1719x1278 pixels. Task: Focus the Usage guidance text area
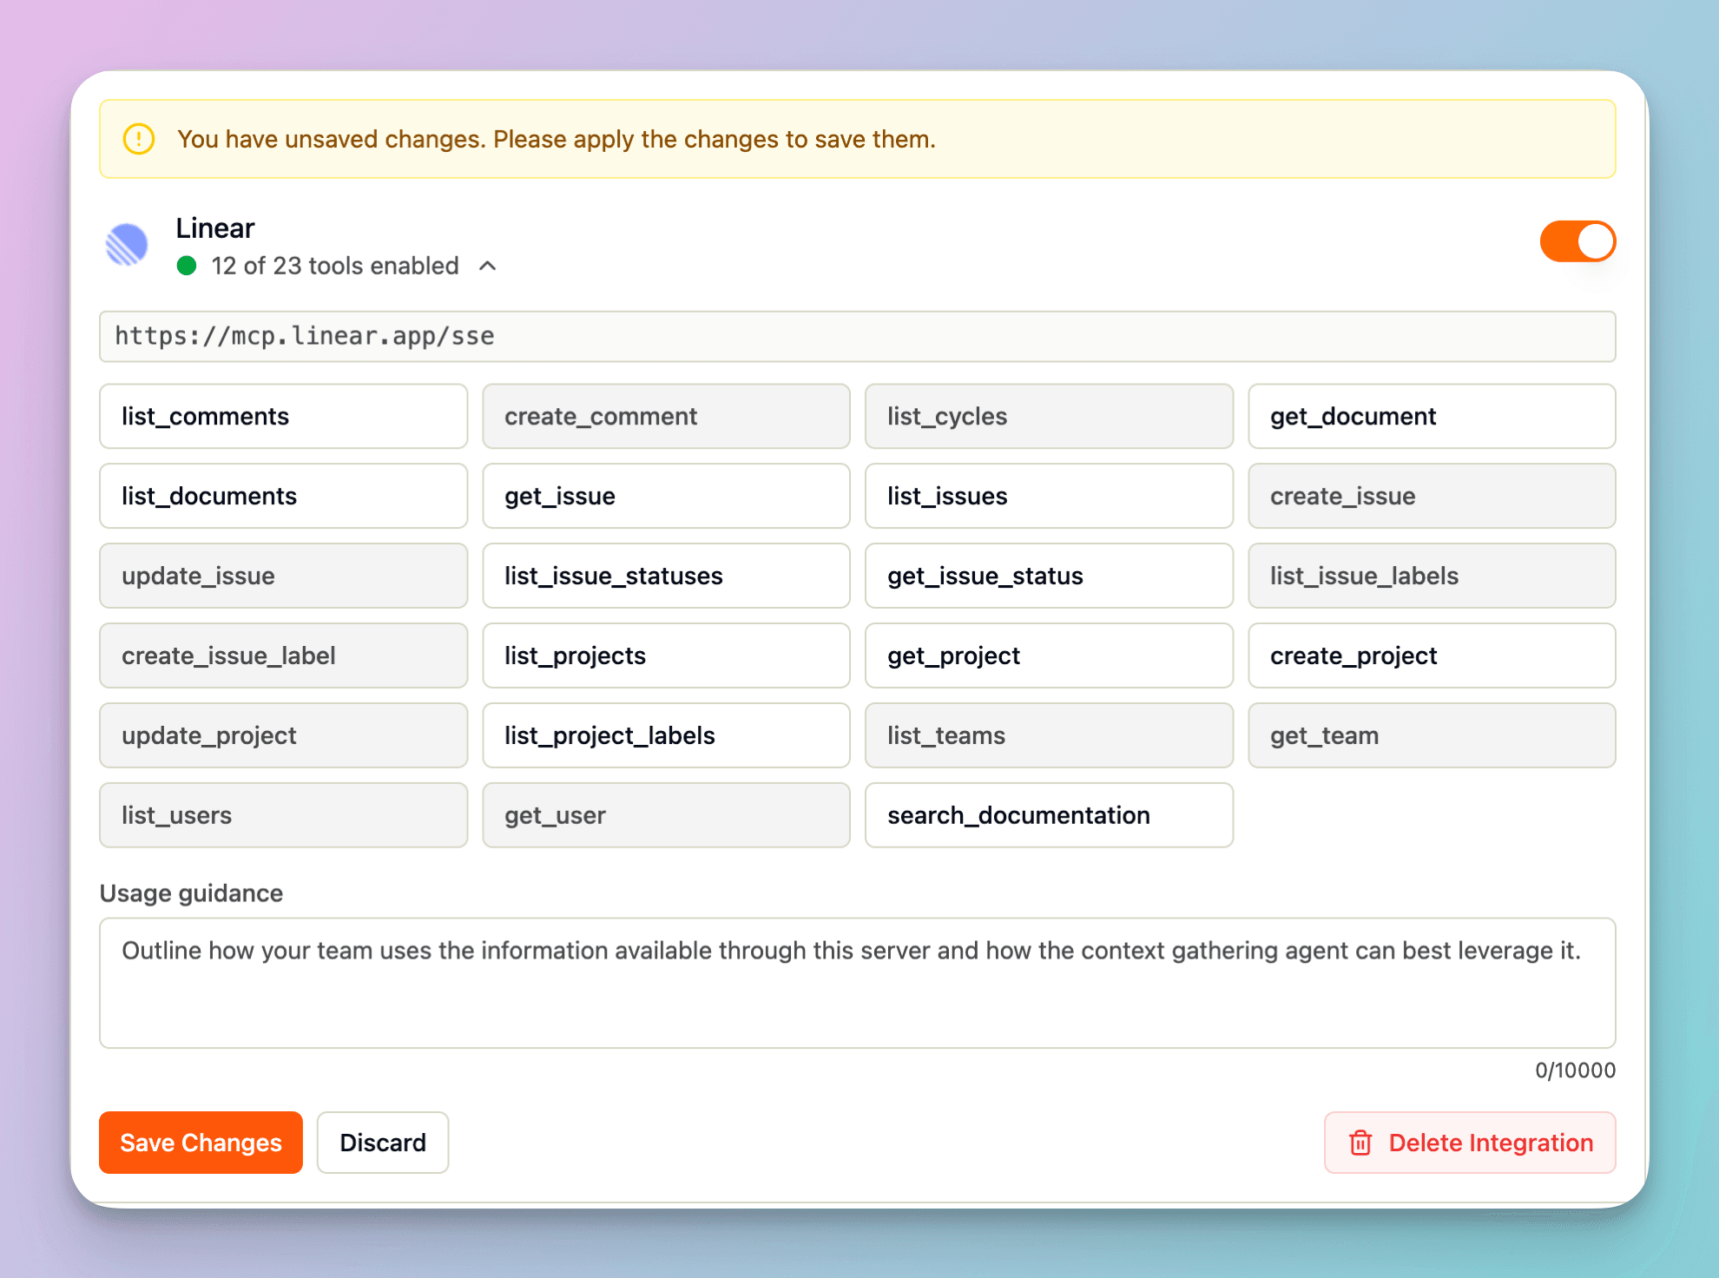point(857,983)
